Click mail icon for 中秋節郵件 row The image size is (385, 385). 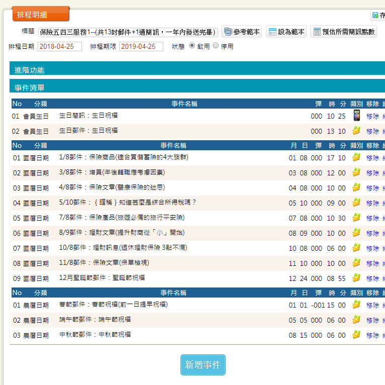click(356, 335)
